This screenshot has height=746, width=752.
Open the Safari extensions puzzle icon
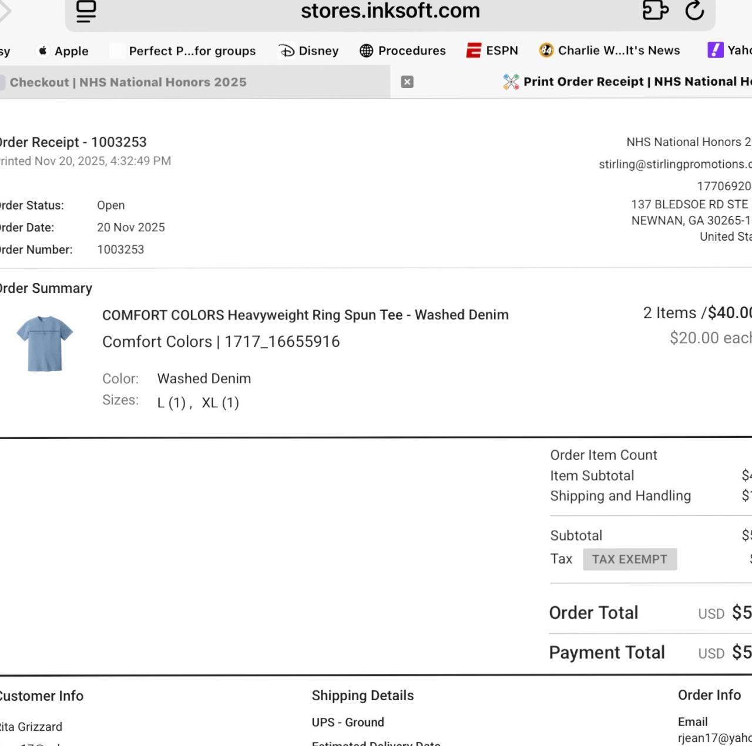(x=656, y=10)
